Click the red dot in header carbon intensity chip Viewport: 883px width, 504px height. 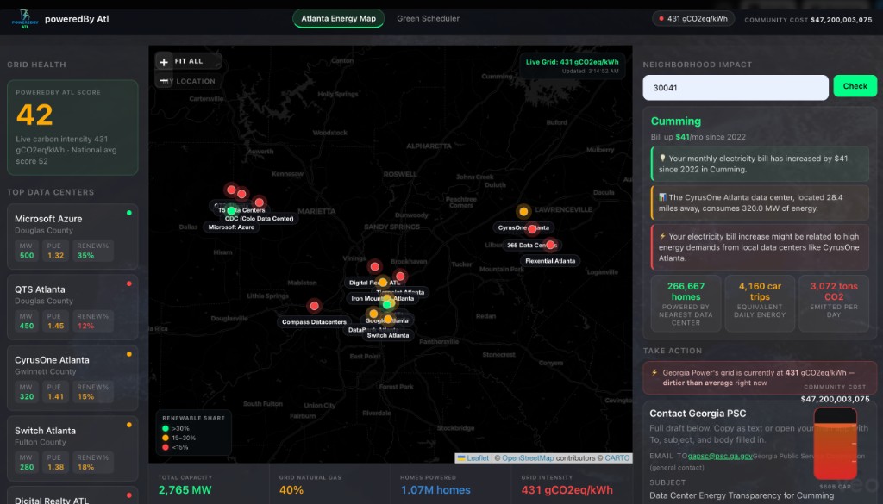point(661,19)
